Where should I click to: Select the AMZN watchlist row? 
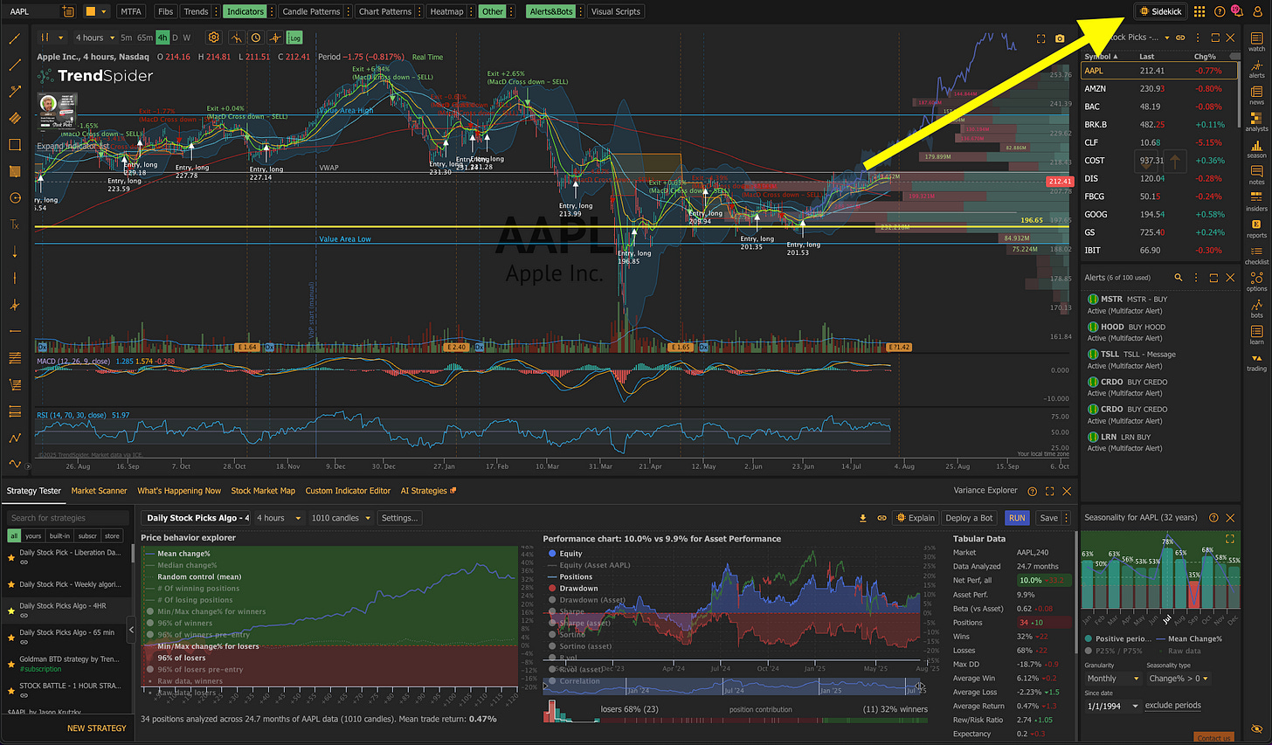1159,88
